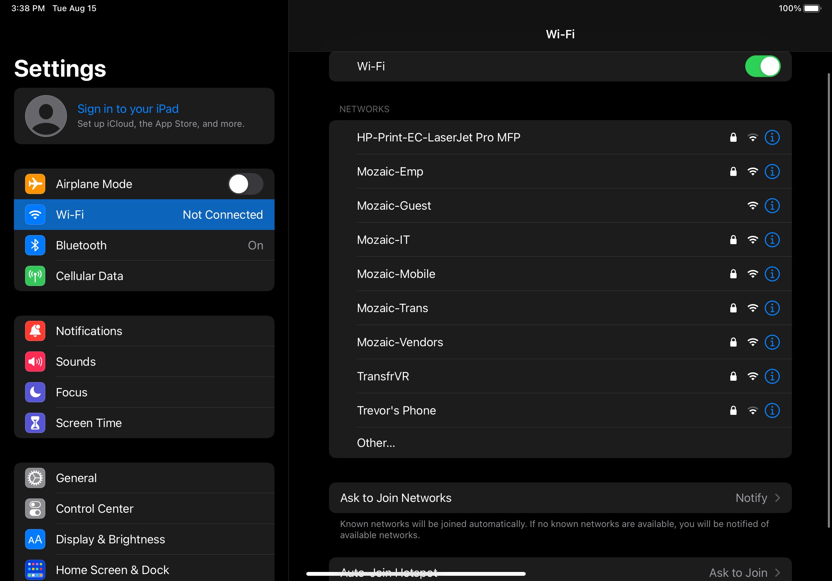Open Auto-Join Hotspot Ask to Join chevron
This screenshot has width=832, height=581.
(x=777, y=572)
